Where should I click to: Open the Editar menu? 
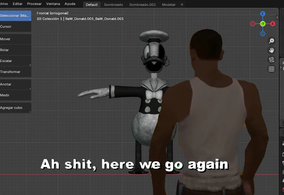pos(18,4)
